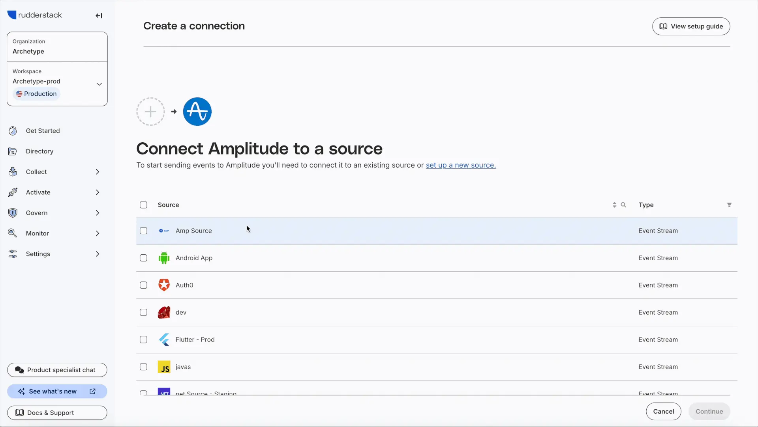
Task: Click the Activate plug icon
Action: (x=13, y=192)
